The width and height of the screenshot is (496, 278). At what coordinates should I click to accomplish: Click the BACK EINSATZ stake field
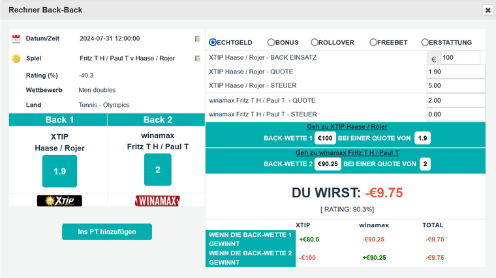pos(460,58)
